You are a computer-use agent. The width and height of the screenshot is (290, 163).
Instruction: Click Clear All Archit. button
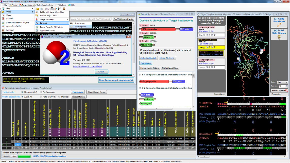point(167,58)
